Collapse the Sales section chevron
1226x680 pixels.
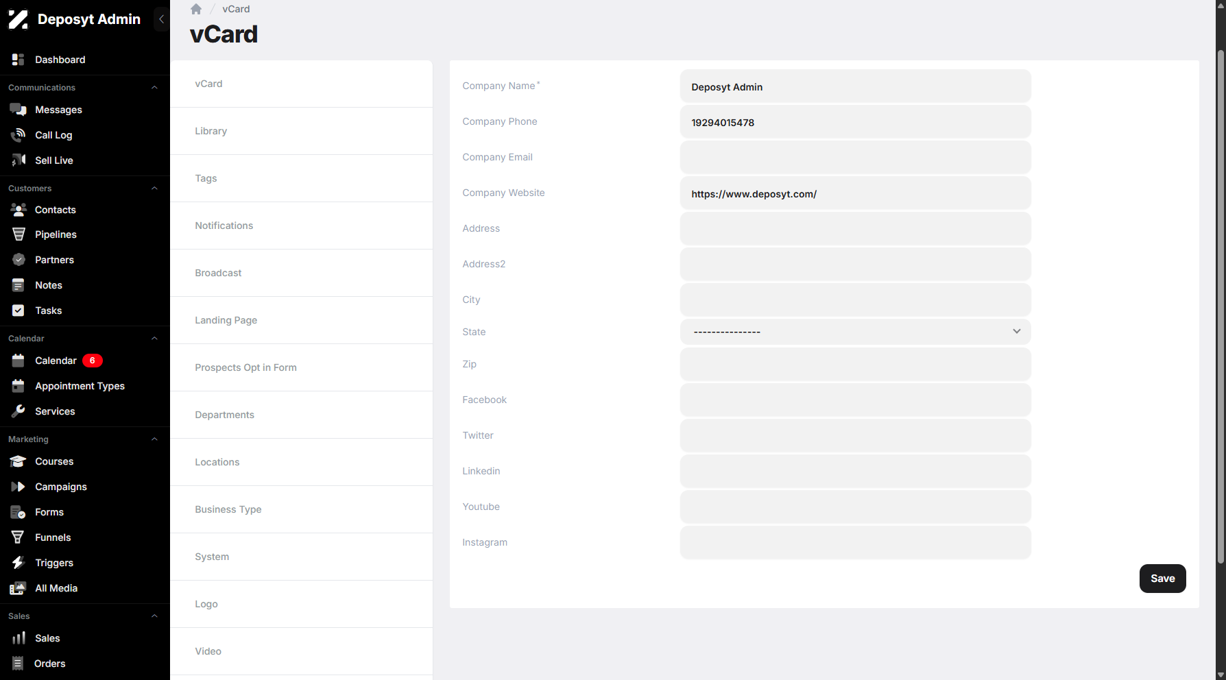pos(154,616)
